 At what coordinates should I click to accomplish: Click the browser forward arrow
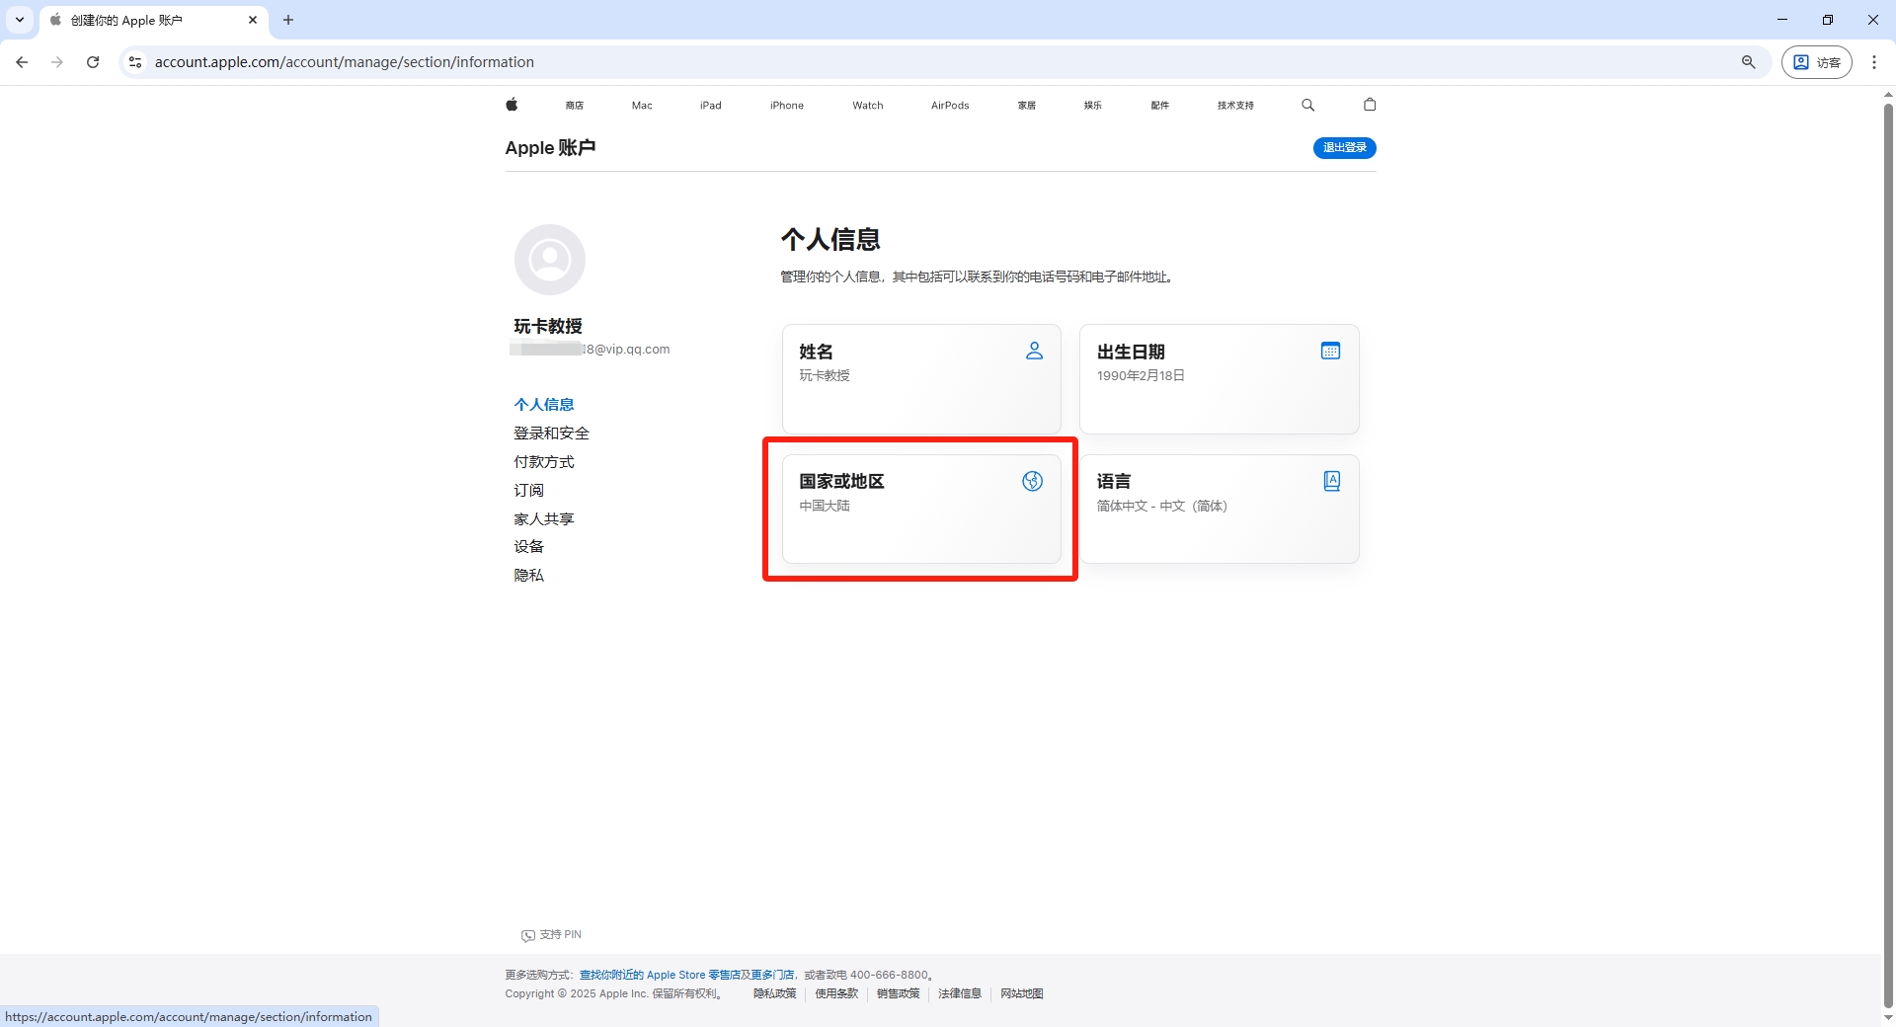click(x=57, y=62)
